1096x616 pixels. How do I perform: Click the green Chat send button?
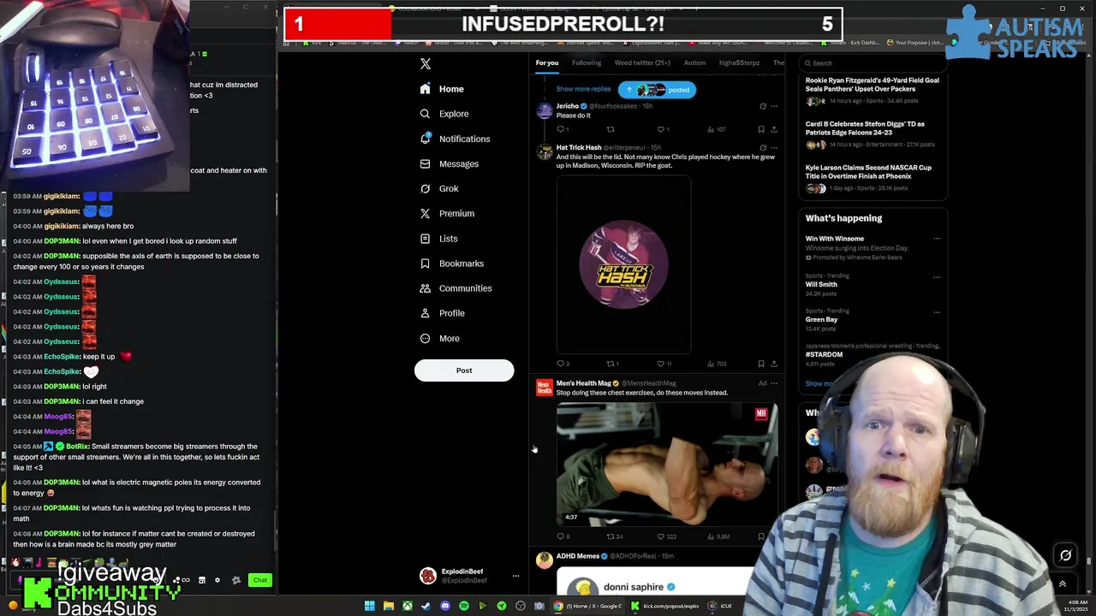(x=259, y=580)
